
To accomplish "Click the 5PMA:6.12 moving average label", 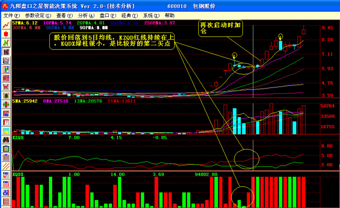I will pyautogui.click(x=25, y=23).
